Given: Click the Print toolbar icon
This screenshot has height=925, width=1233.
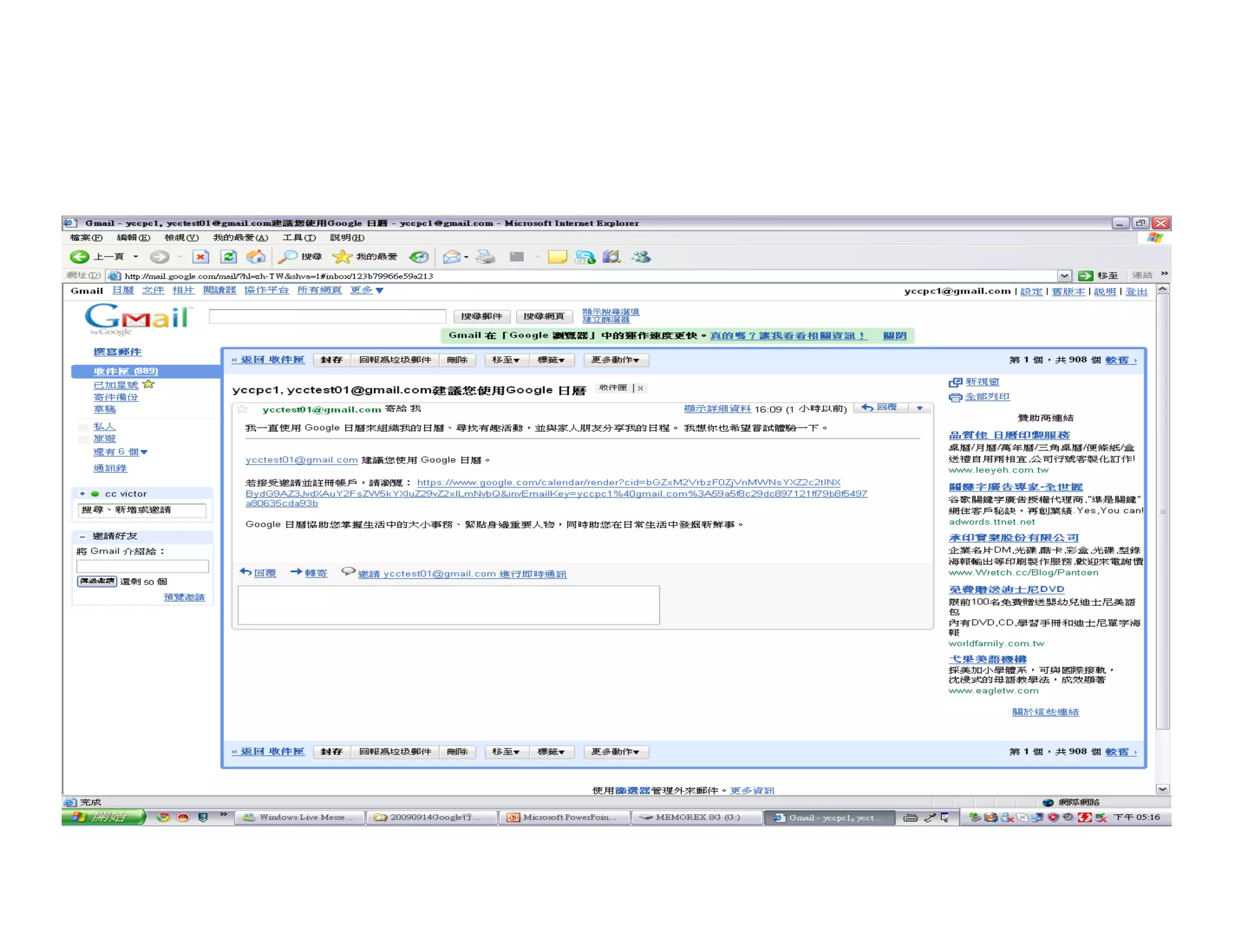Looking at the screenshot, I should (x=485, y=257).
